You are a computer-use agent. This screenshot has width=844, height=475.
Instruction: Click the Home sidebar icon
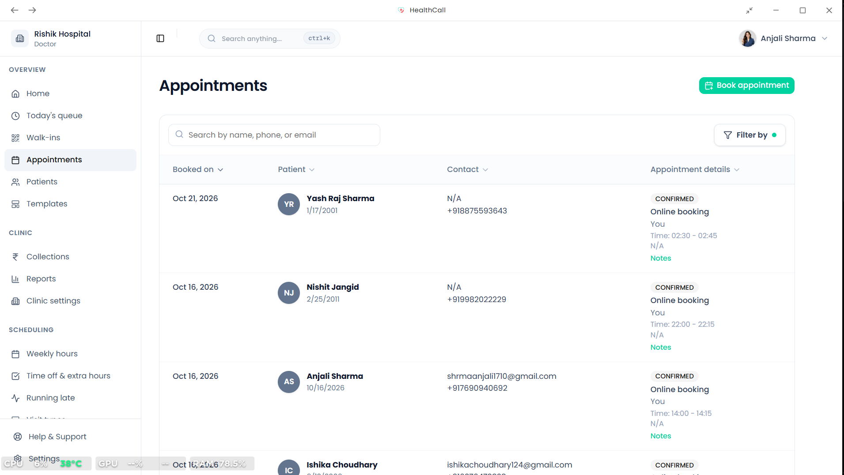click(x=15, y=94)
